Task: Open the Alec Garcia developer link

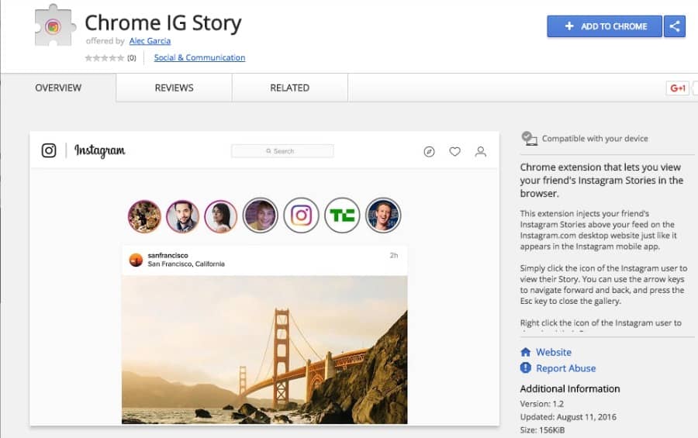Action: point(150,41)
